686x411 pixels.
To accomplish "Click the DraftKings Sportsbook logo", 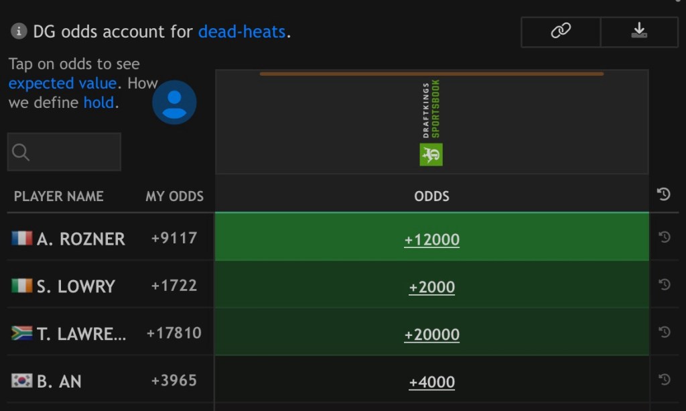I will (x=431, y=122).
